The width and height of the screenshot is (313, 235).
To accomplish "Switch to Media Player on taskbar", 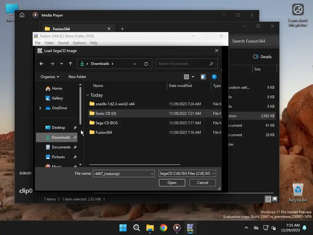I will click(x=177, y=228).
